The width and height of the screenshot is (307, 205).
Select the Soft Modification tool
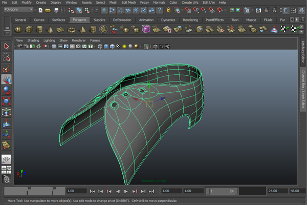7,124
